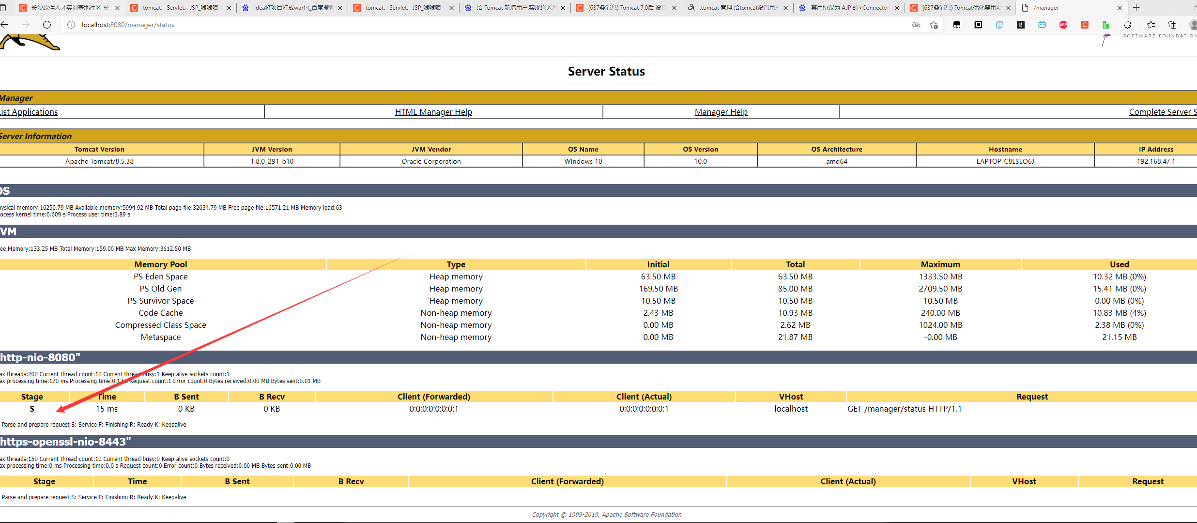This screenshot has height=523, width=1197.
Task: Switch to 禁用协议为 AJP 的Connector tab
Action: (849, 8)
